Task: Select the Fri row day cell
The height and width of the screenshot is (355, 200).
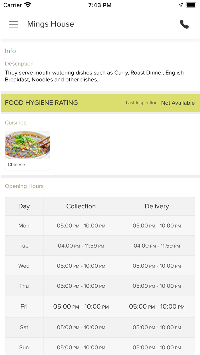Action: point(24,306)
